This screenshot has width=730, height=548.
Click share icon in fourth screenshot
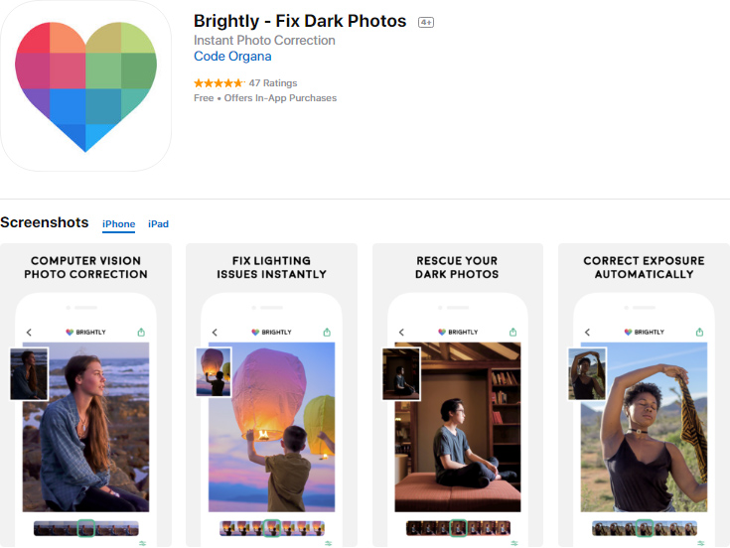pyautogui.click(x=699, y=332)
